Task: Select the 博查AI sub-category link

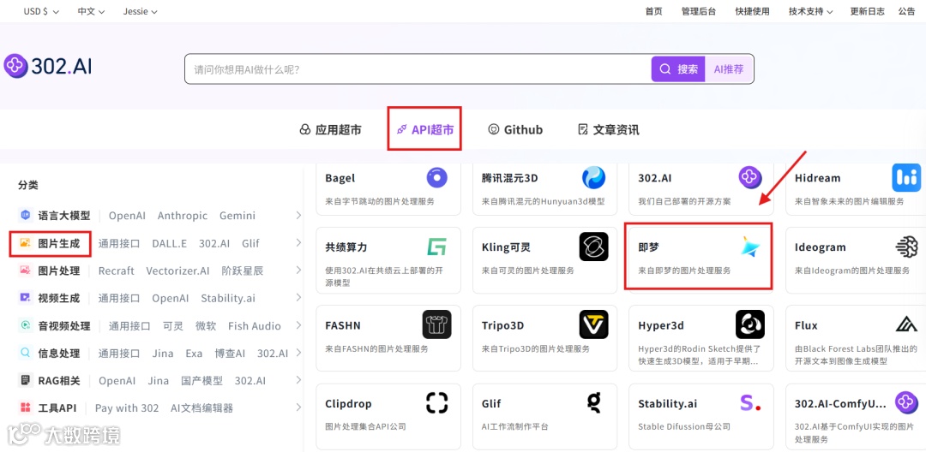Action: coord(230,354)
